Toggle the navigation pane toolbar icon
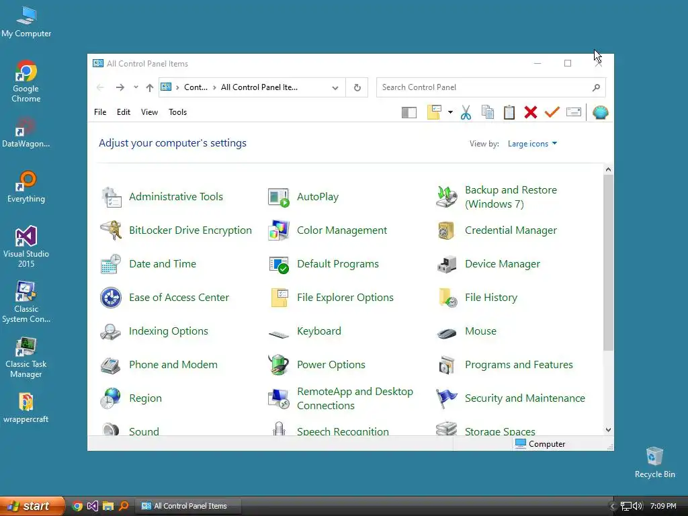Viewport: 688px width, 516px height. pos(409,113)
